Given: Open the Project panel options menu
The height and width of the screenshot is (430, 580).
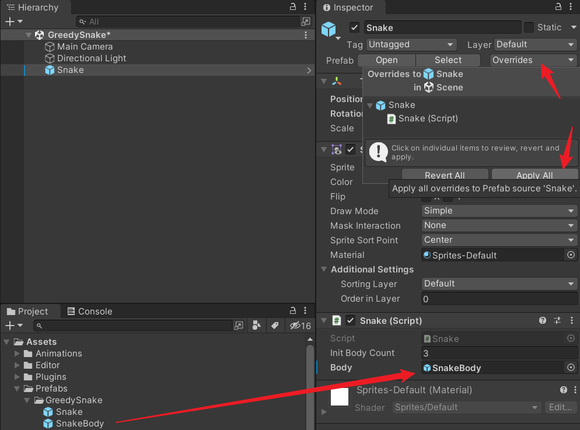Looking at the screenshot, I should pos(305,310).
